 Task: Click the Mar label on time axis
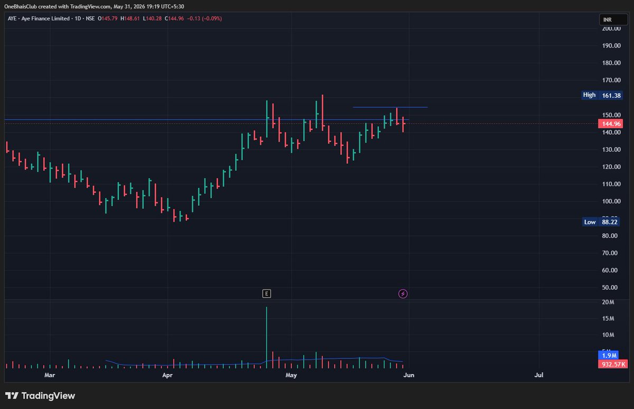coord(50,375)
